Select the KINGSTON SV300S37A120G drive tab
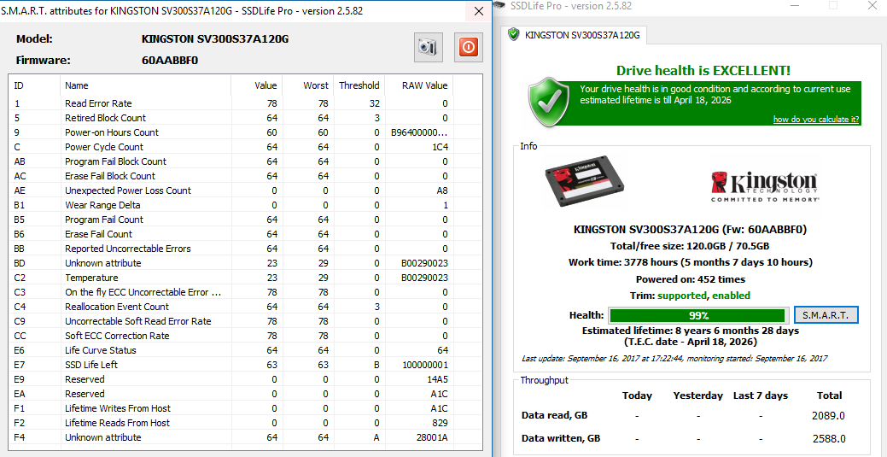Screen dimensions: 887x457 click(x=576, y=35)
